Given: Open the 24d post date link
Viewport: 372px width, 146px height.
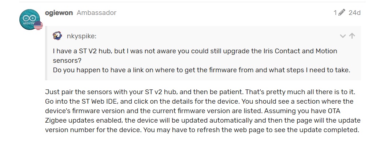Looking at the screenshot, I should (x=354, y=12).
